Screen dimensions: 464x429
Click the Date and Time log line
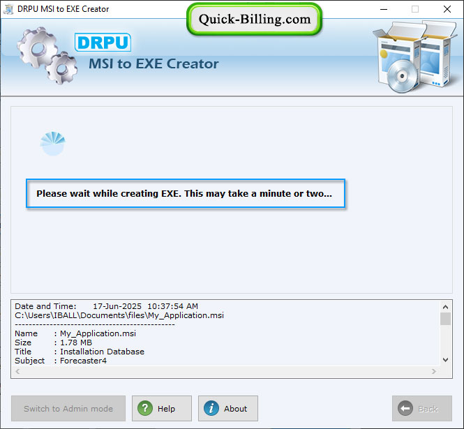click(x=107, y=306)
